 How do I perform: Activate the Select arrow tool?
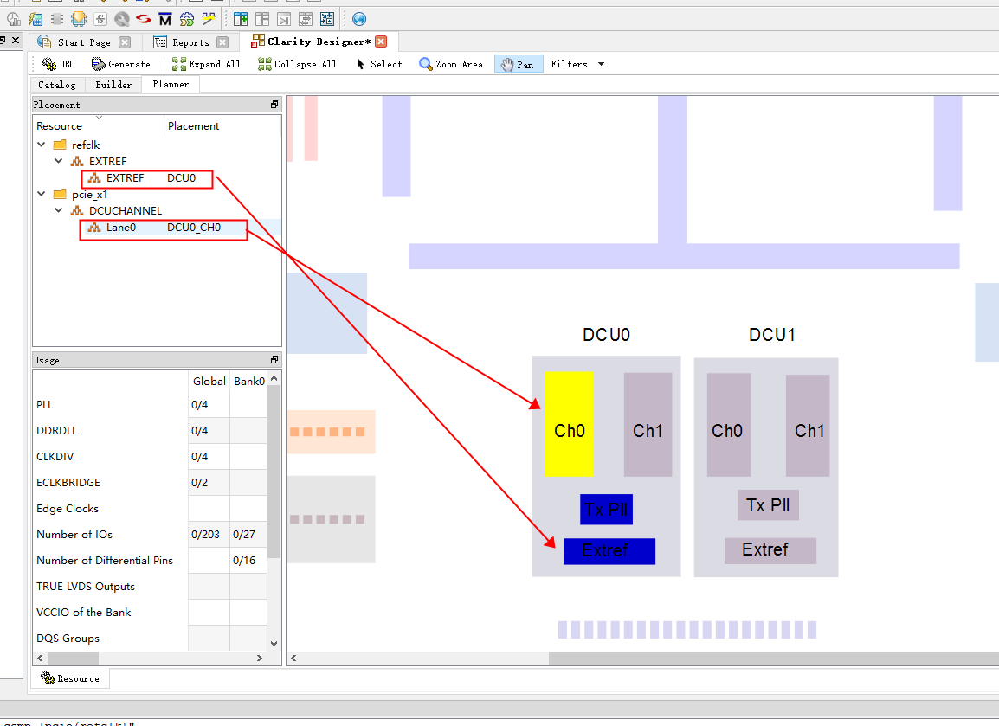click(x=379, y=64)
